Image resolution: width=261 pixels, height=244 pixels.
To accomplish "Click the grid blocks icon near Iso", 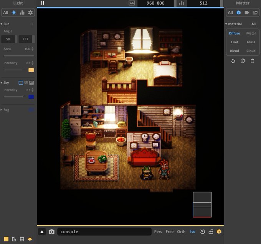I will (x=211, y=231).
